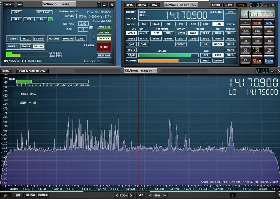This screenshot has height=199, width=280.
Task: Enable AM mode
Action: [143, 24]
